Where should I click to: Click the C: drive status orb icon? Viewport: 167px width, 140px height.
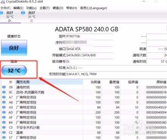[x=23, y=13]
